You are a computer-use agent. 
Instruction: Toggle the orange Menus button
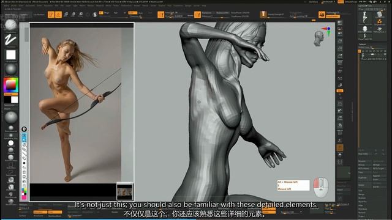pos(341,2)
